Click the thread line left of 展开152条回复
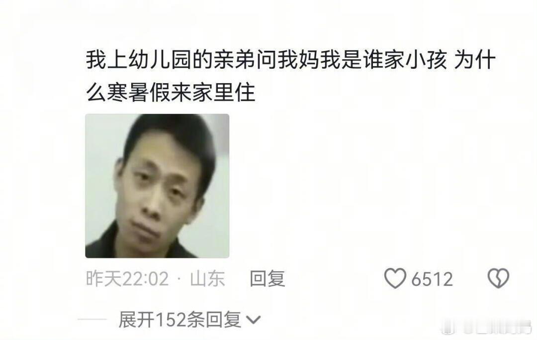 tap(92, 320)
